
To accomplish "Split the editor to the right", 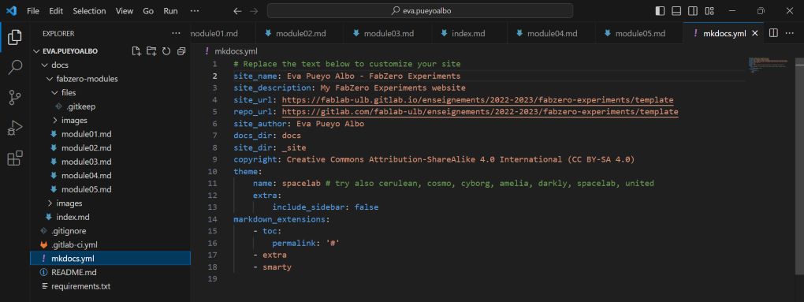I will pos(774,33).
